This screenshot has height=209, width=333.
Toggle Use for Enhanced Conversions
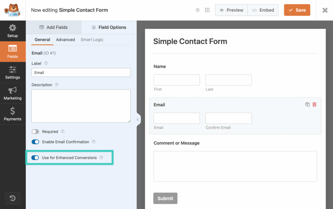tap(35, 158)
